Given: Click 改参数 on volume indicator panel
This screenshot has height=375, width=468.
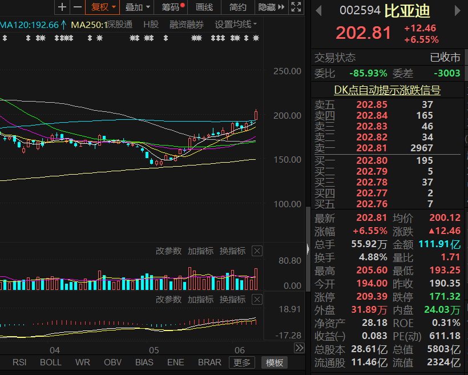Looking at the screenshot, I should pos(168,251).
